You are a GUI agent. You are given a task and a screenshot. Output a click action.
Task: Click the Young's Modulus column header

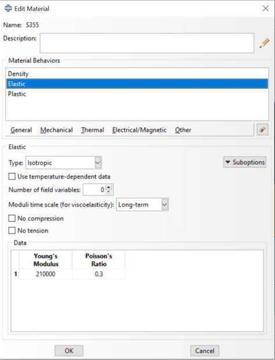46,260
